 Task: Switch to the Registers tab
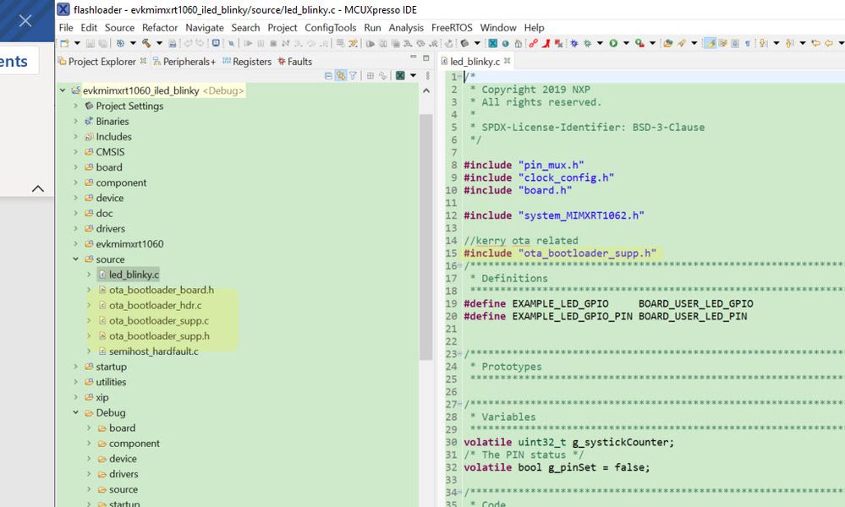(x=247, y=62)
